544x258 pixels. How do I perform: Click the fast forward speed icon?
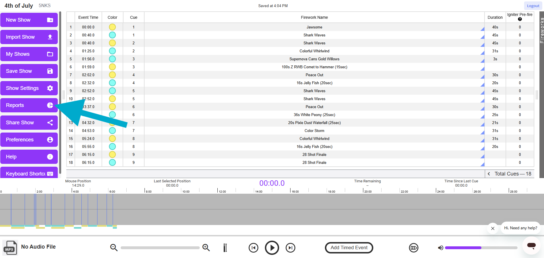tap(414, 248)
